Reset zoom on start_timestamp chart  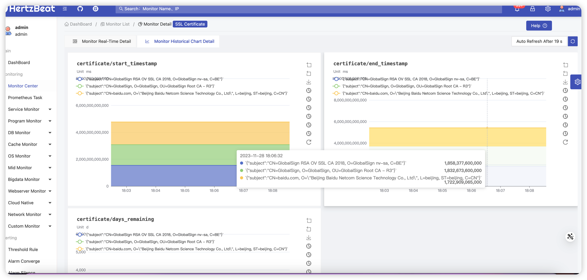click(x=309, y=74)
